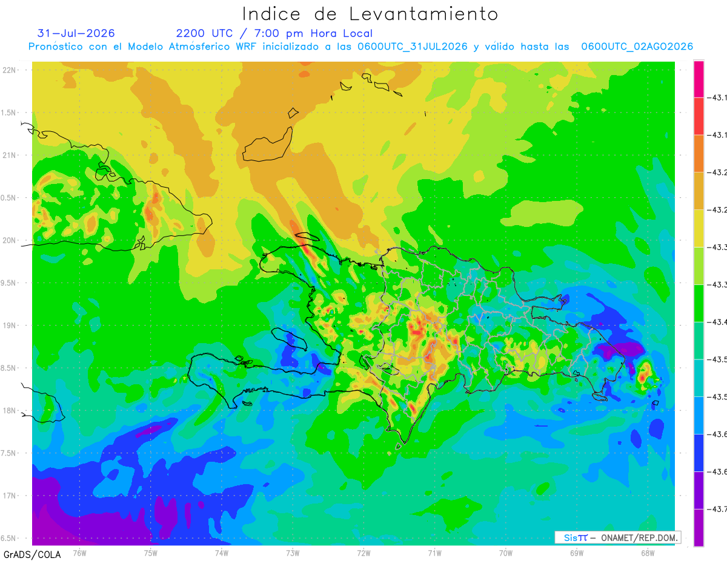Select the 'GrADS/COLA' label

tap(32, 554)
